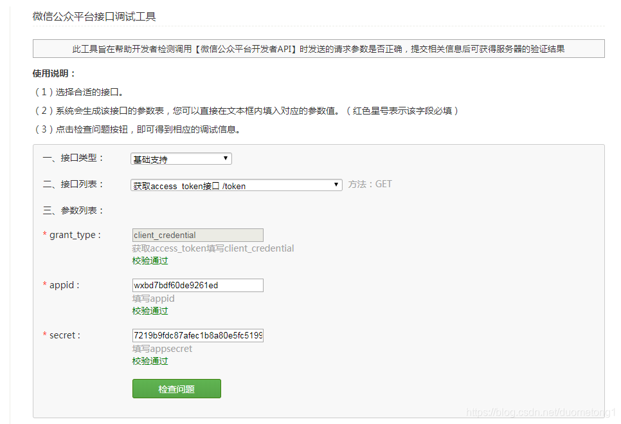Open the 接口列表 dropdown showing 获取access_token接口

click(237, 185)
